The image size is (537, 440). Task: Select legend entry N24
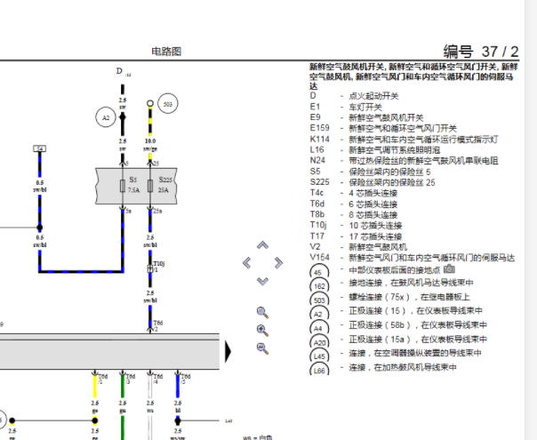tap(405, 161)
